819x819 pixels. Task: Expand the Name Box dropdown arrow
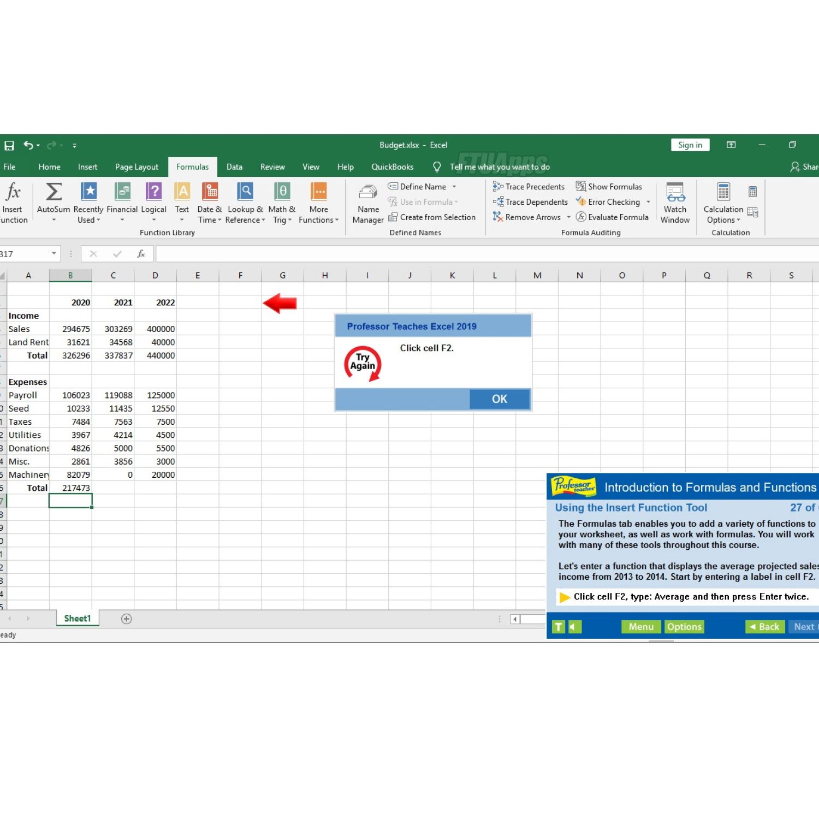pos(54,253)
